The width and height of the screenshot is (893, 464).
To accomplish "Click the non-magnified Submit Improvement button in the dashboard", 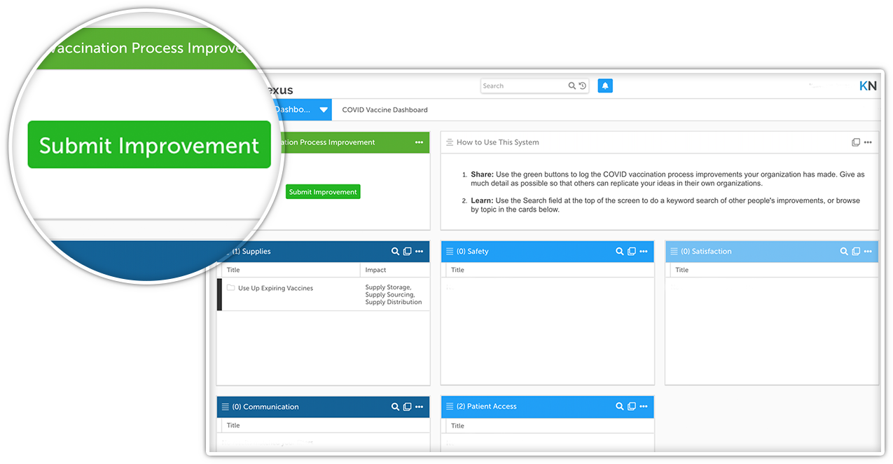I will (x=323, y=192).
